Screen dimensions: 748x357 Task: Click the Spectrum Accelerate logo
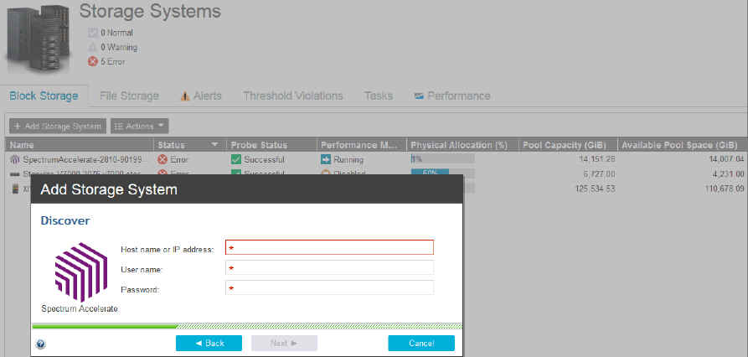(80, 272)
